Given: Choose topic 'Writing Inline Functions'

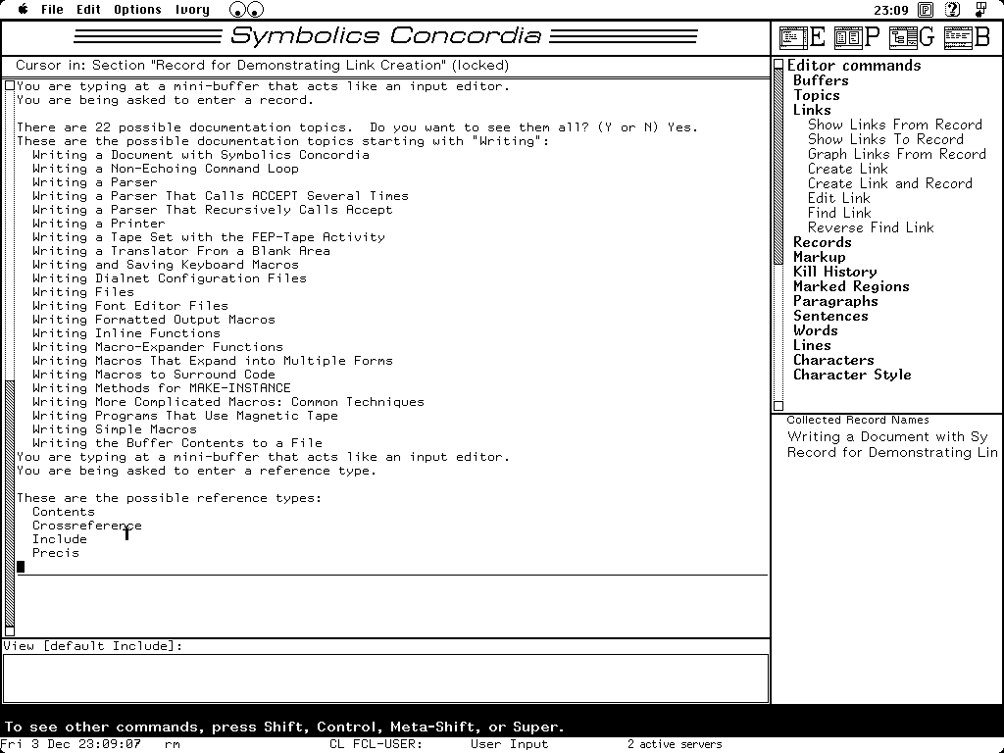Looking at the screenshot, I should [126, 333].
